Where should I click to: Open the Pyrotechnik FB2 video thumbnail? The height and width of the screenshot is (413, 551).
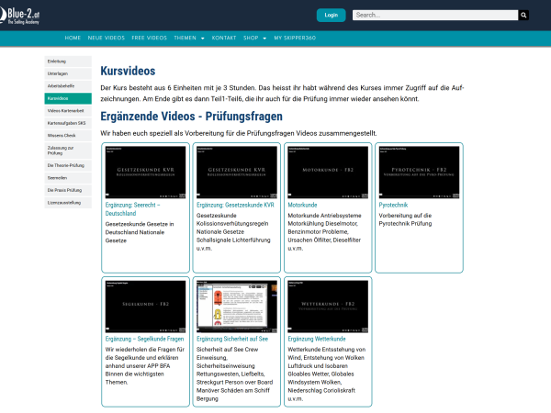coord(419,173)
